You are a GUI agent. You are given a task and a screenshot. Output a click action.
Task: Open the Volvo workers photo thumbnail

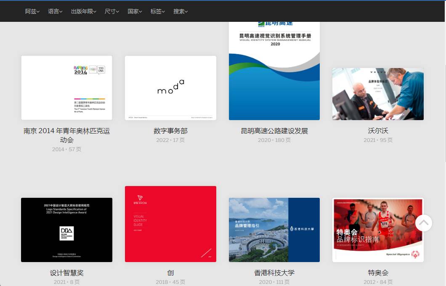click(378, 94)
